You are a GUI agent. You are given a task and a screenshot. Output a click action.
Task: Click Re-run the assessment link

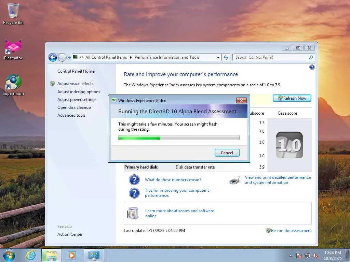(291, 231)
